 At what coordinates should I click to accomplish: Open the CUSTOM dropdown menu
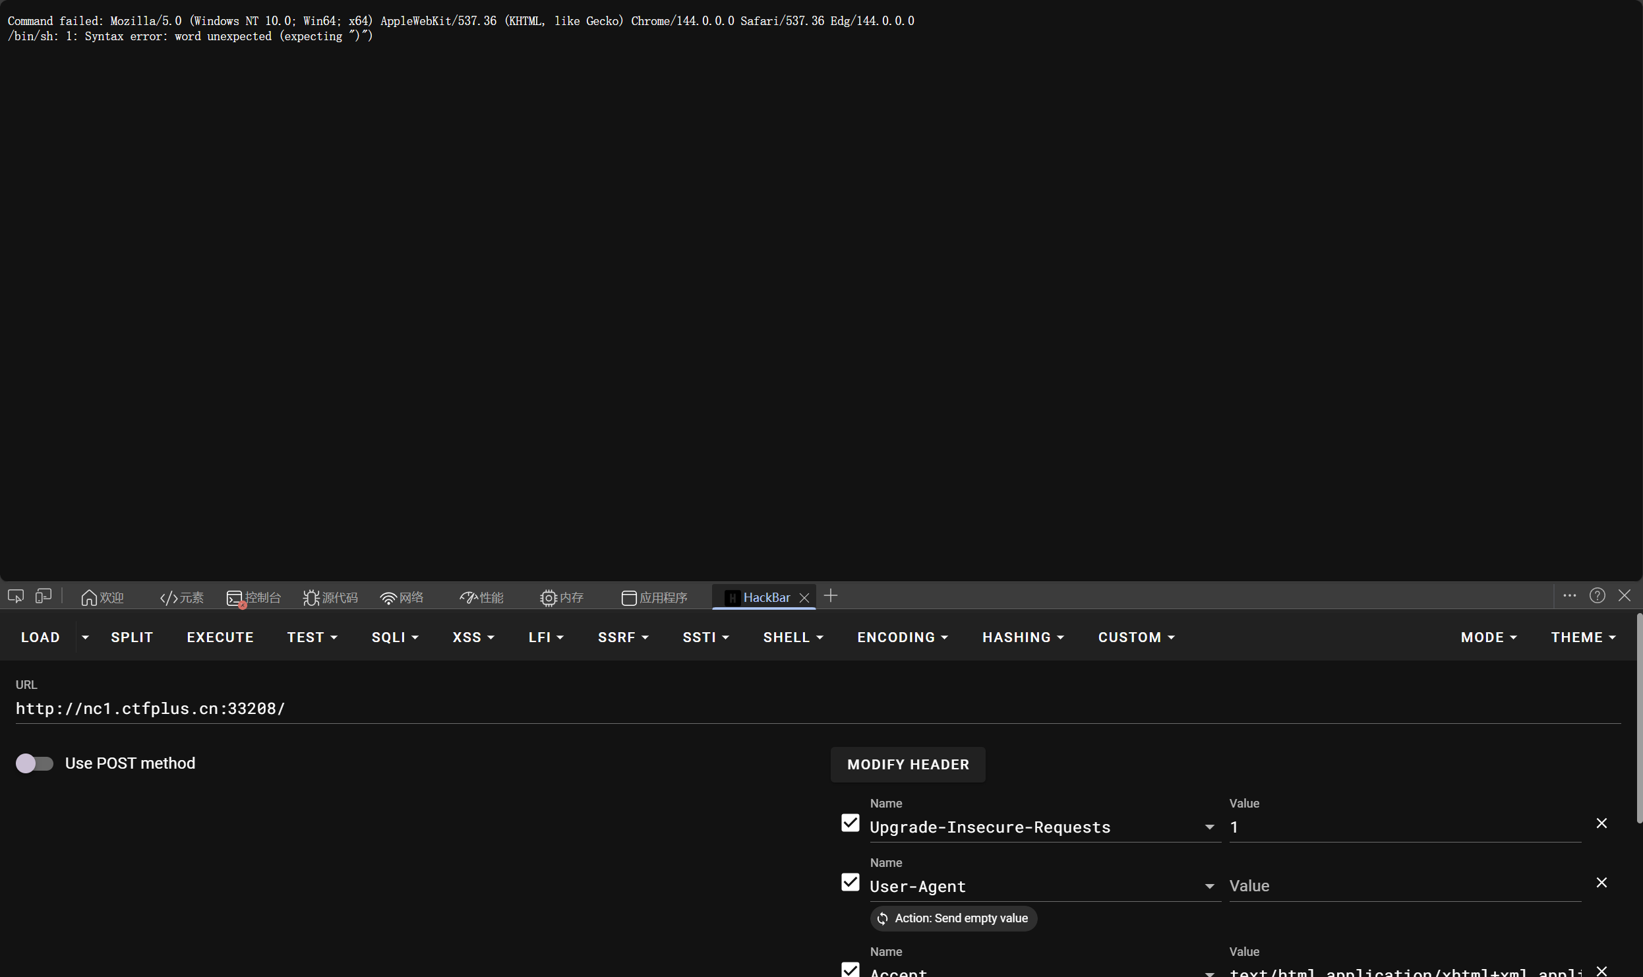coord(1136,637)
